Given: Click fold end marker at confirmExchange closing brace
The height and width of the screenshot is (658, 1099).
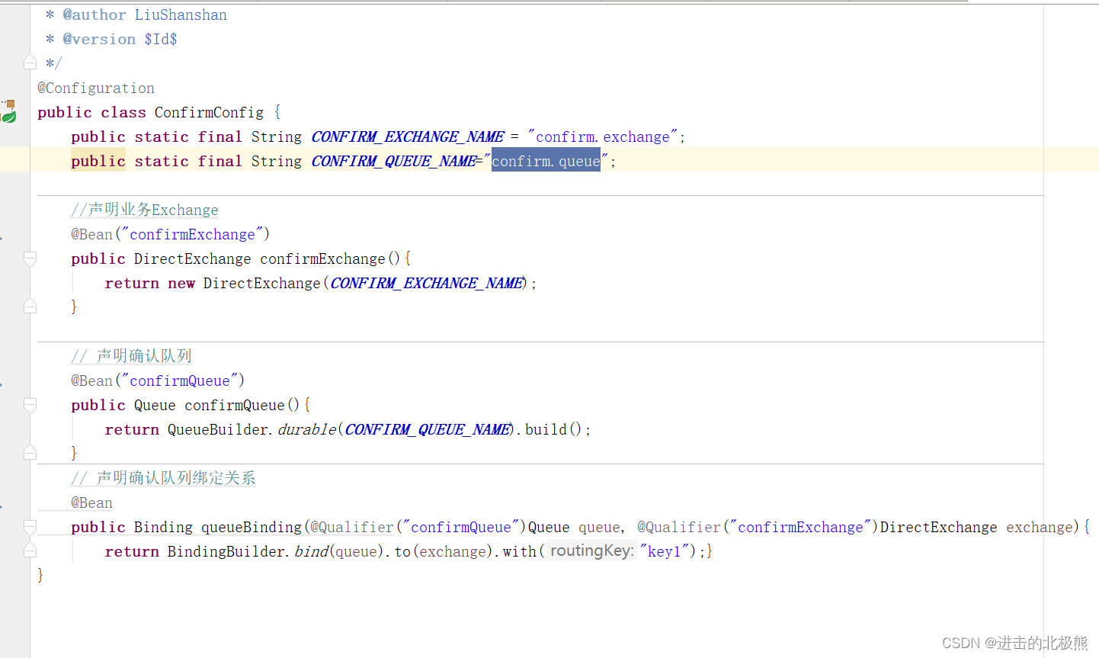Looking at the screenshot, I should coord(30,307).
